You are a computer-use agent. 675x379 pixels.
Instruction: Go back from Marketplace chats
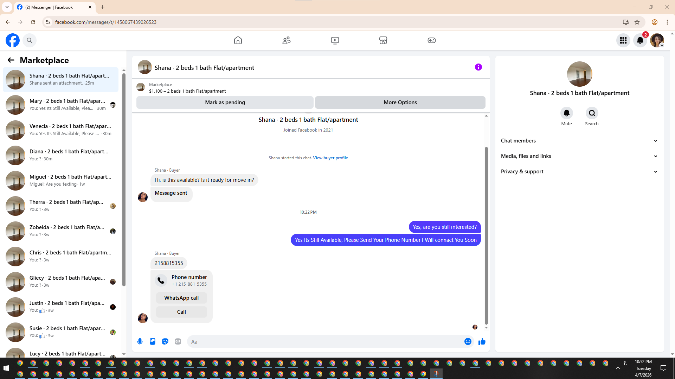11,60
